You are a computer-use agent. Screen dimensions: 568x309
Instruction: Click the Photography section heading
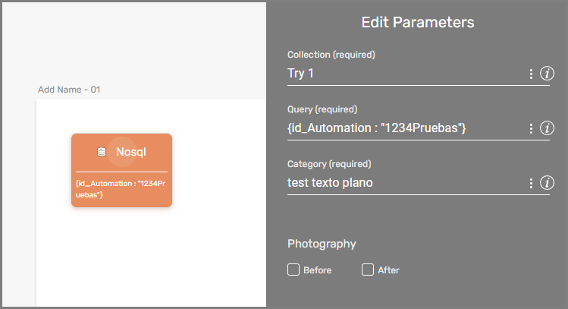(322, 244)
